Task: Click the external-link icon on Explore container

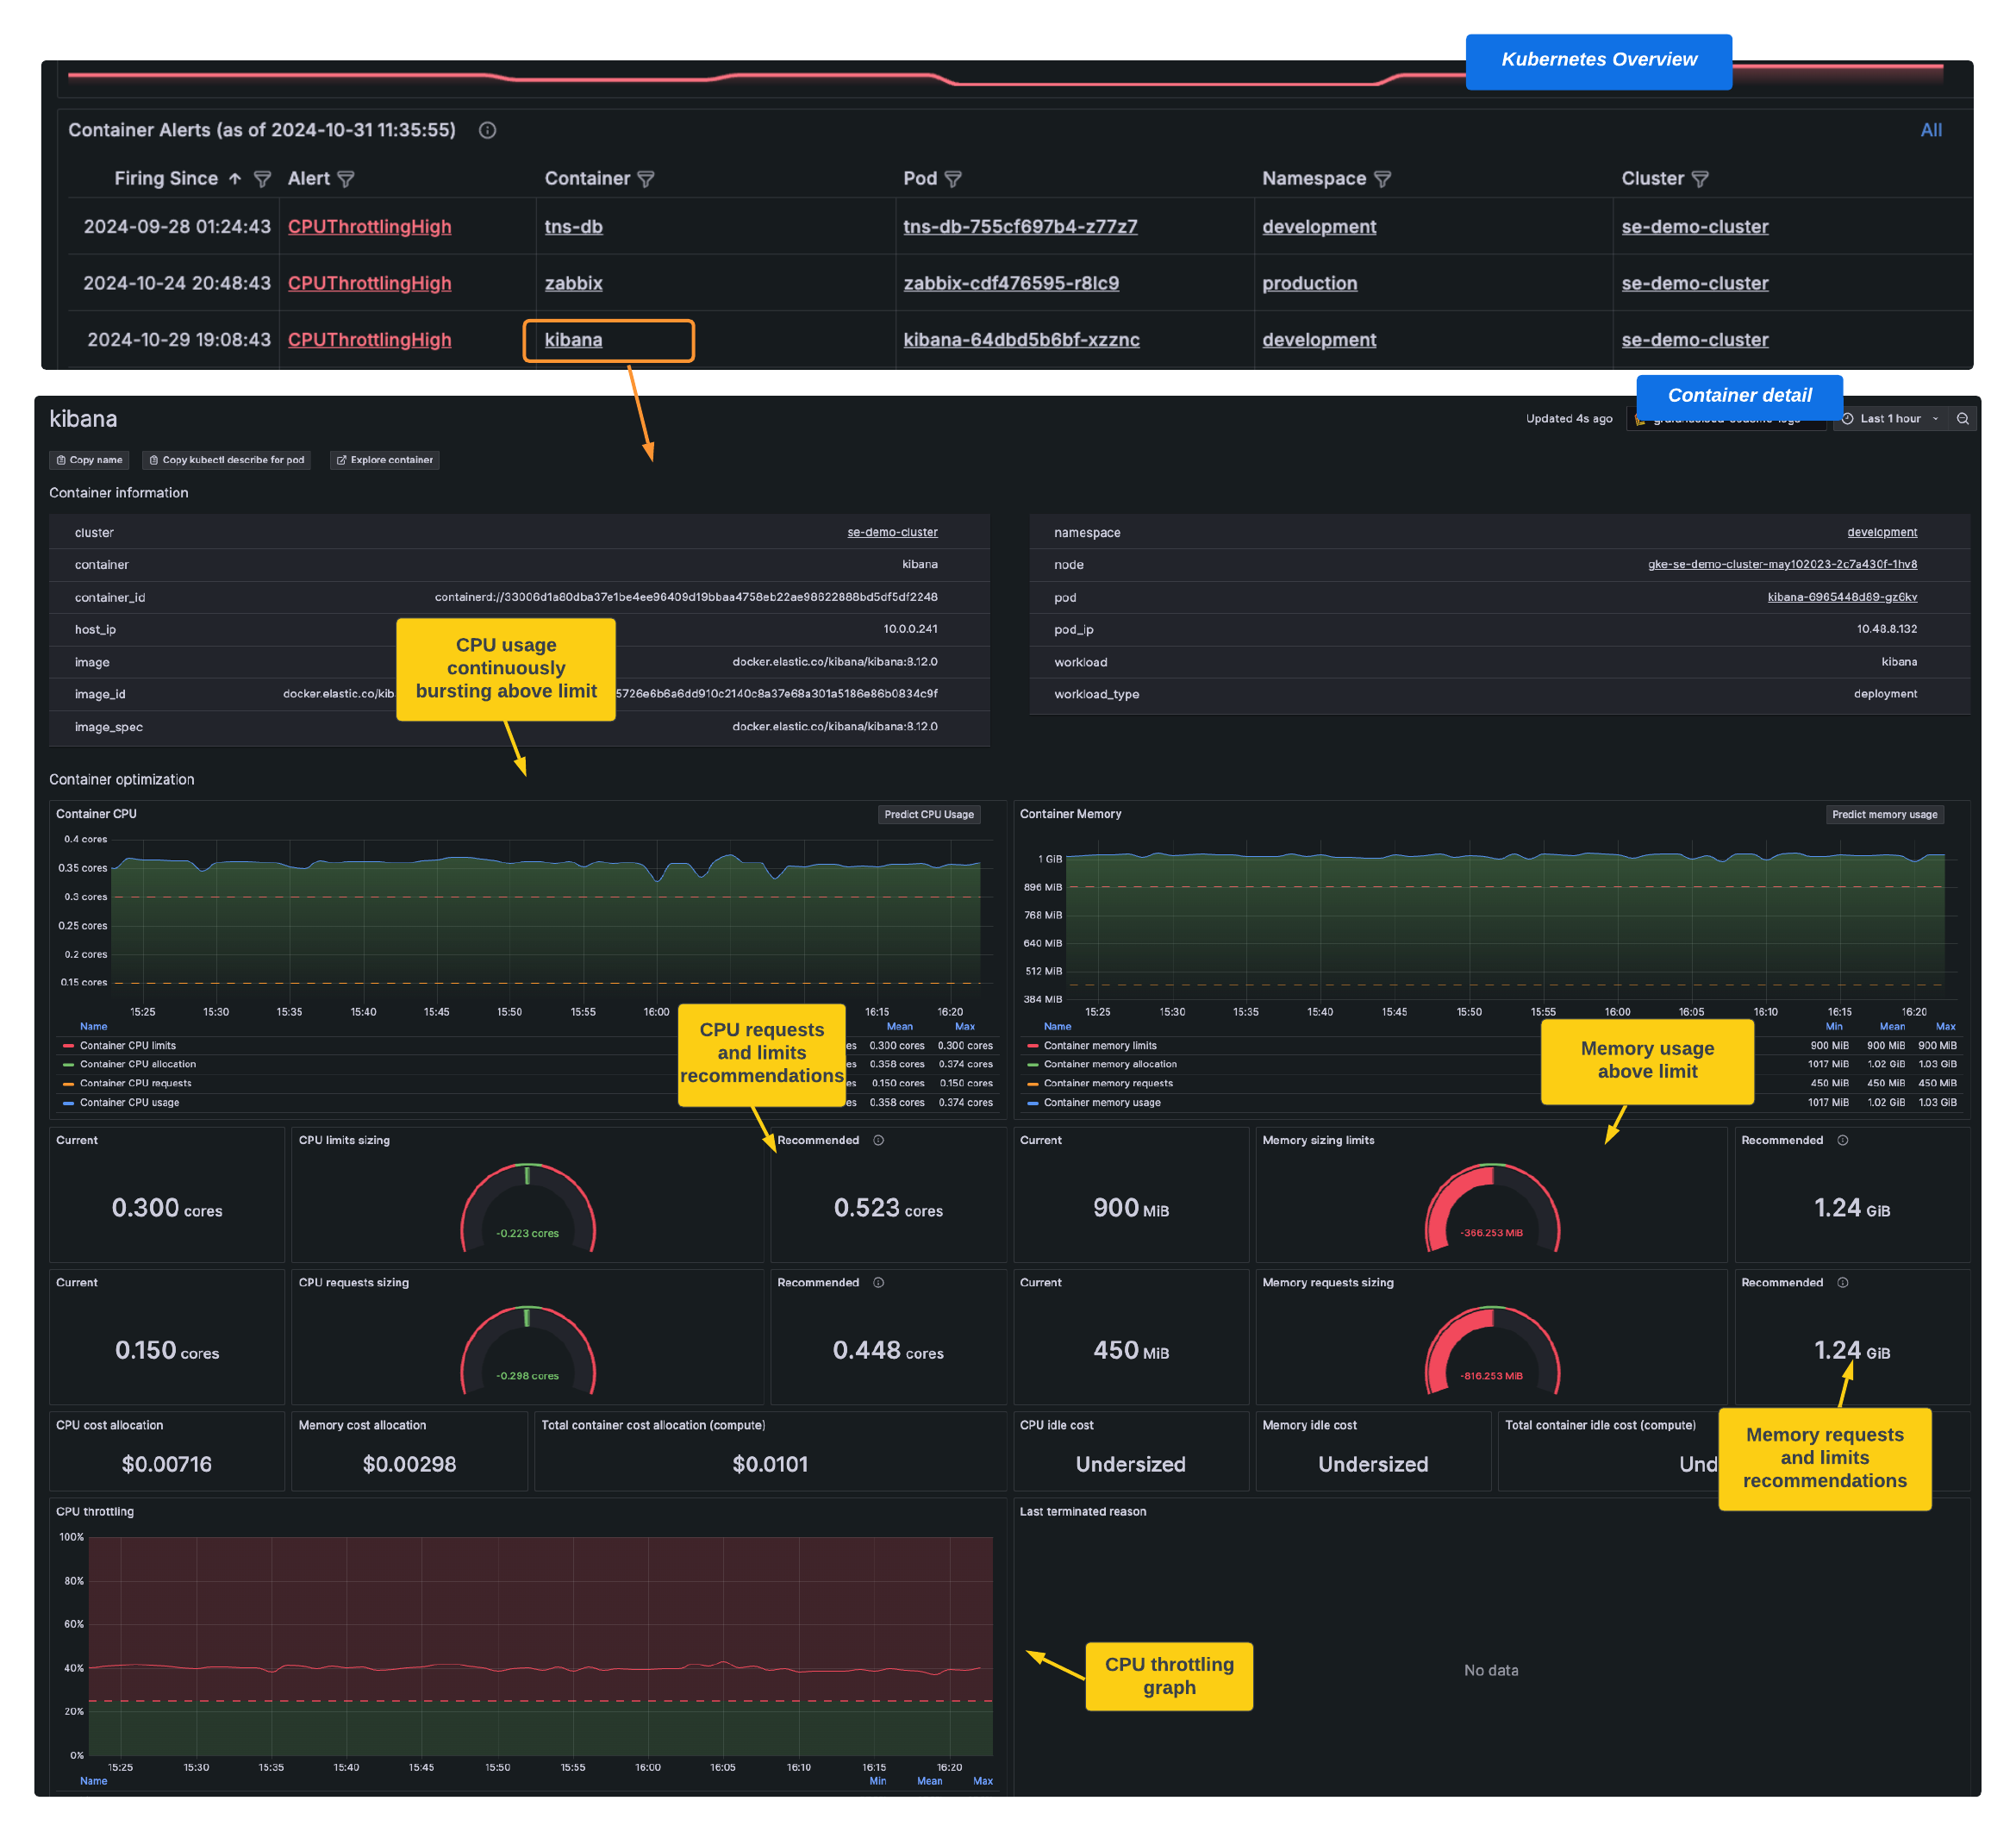Action: (344, 460)
